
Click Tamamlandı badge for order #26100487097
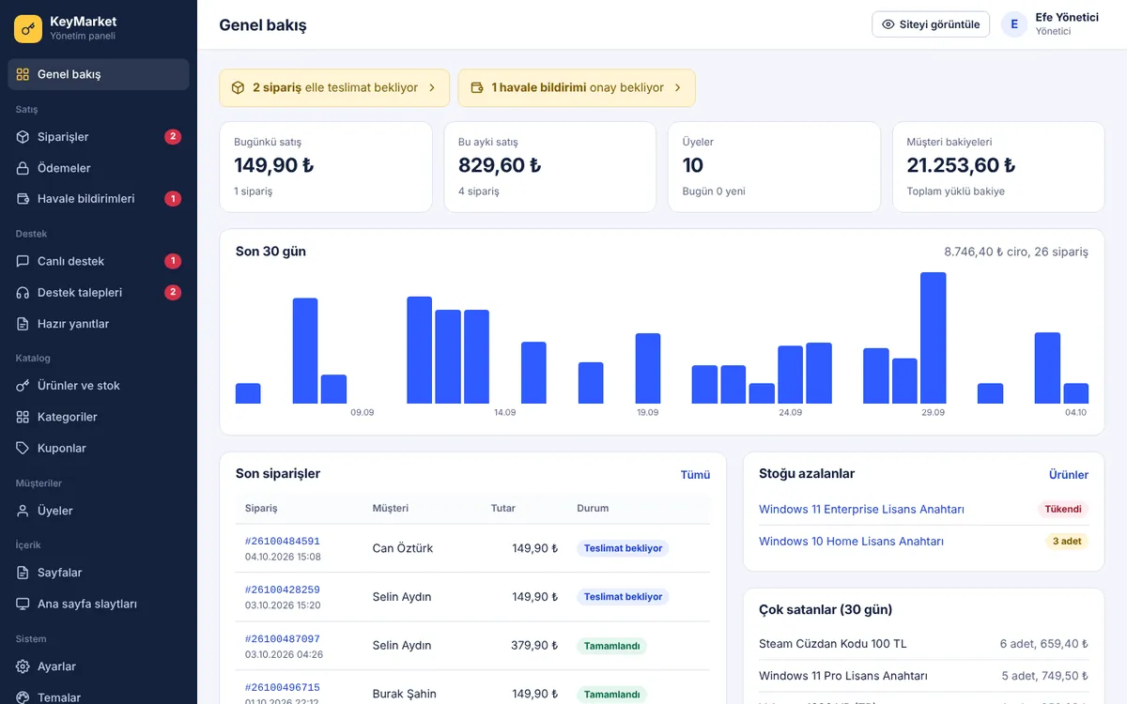click(x=611, y=646)
